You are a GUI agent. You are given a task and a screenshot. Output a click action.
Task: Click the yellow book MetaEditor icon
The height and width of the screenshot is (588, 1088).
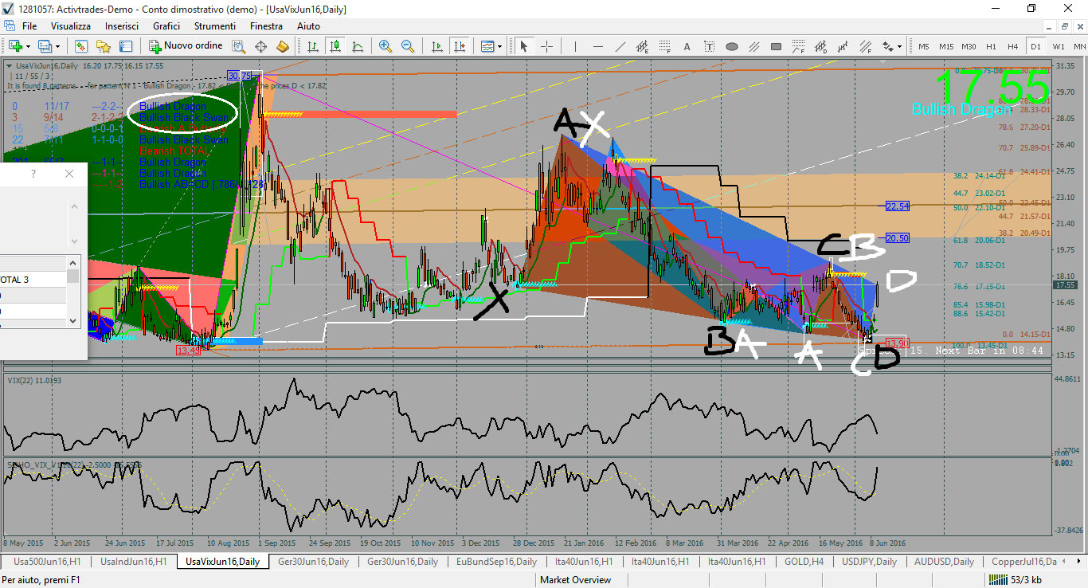(x=282, y=46)
